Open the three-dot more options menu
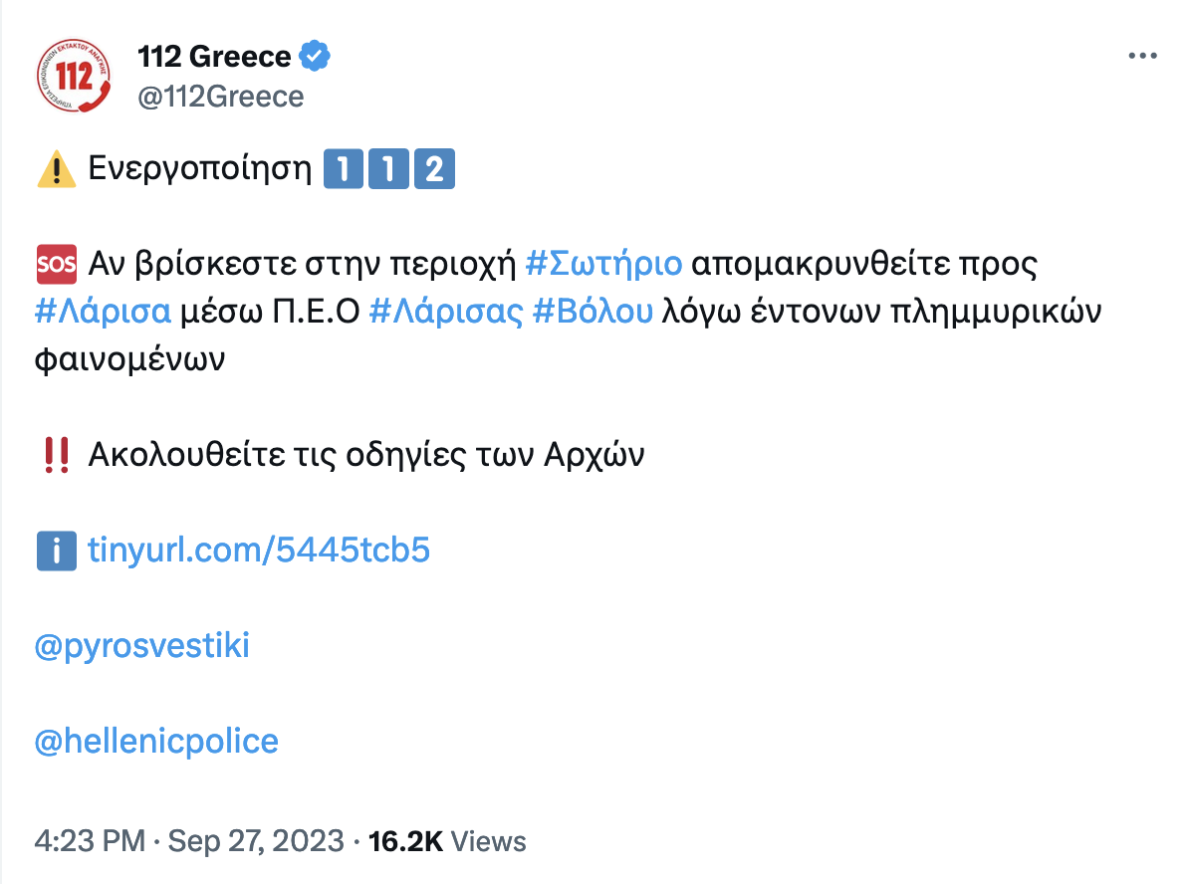This screenshot has width=1190, height=884. (x=1141, y=57)
